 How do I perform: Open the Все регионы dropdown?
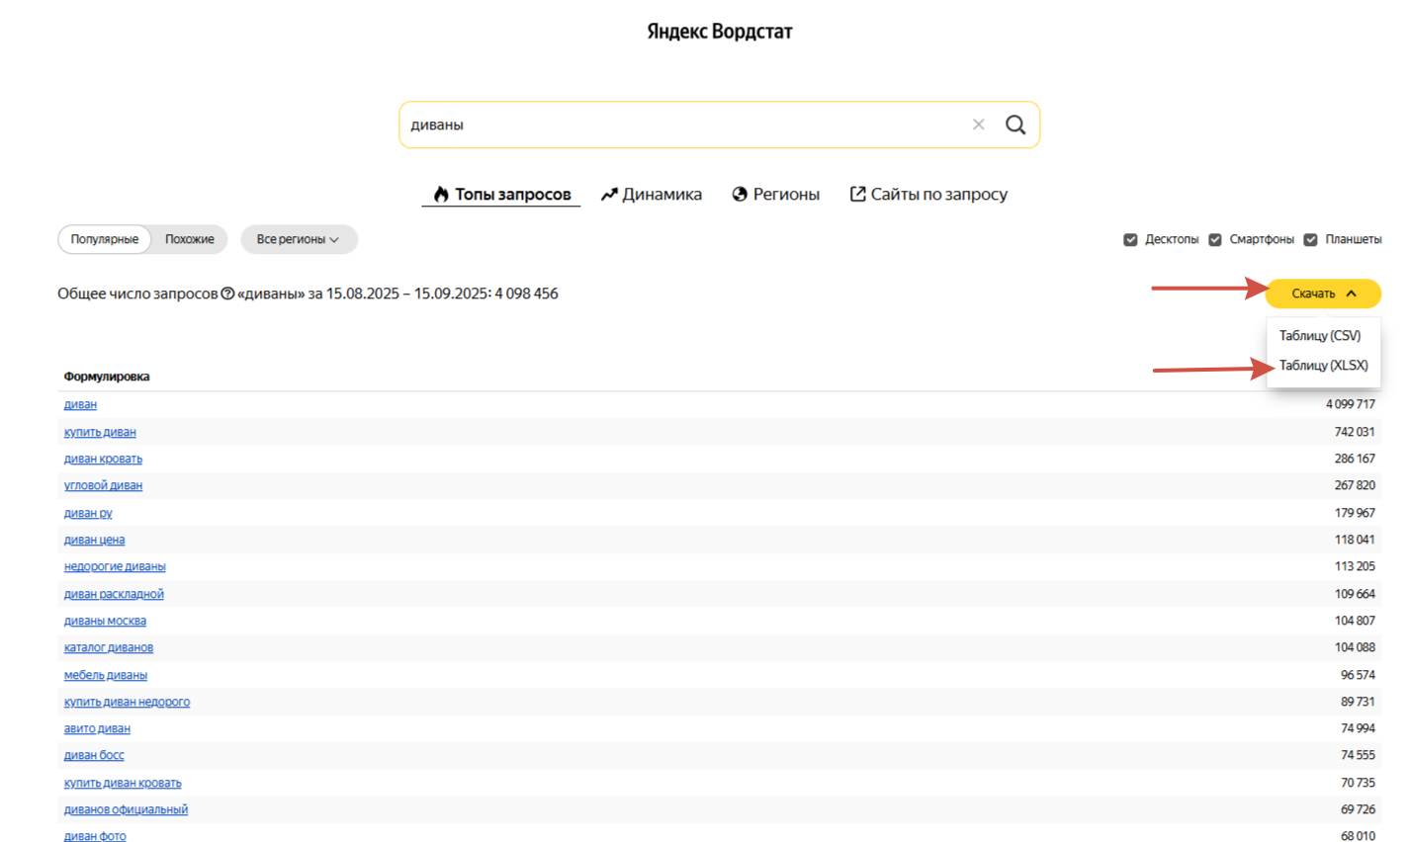click(x=298, y=239)
